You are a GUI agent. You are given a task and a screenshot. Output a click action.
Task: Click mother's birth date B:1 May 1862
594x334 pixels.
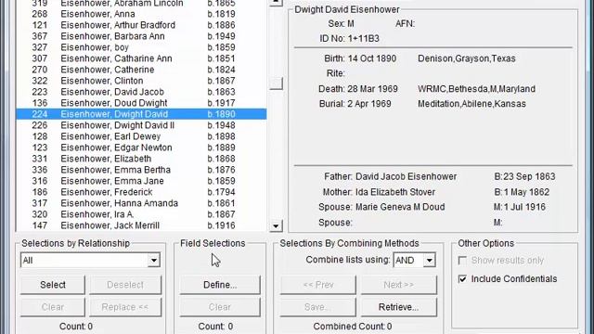click(522, 192)
